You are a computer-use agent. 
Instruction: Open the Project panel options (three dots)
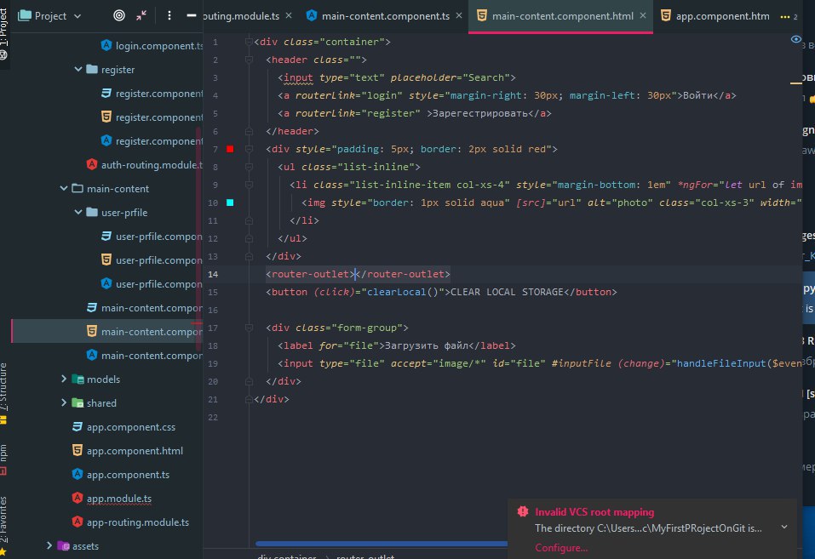[x=169, y=15]
